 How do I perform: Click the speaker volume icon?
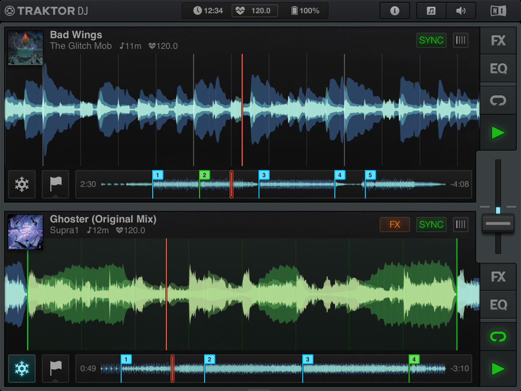point(461,11)
